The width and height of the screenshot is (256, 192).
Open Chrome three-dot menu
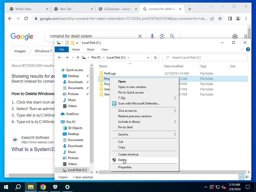[x=246, y=18]
